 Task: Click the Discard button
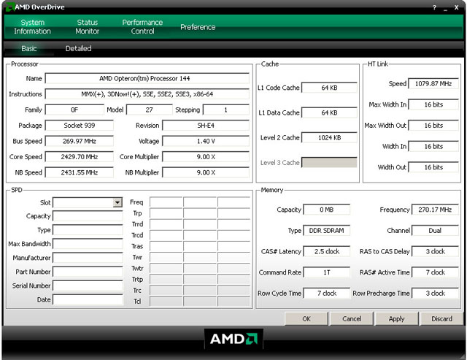coord(441,319)
